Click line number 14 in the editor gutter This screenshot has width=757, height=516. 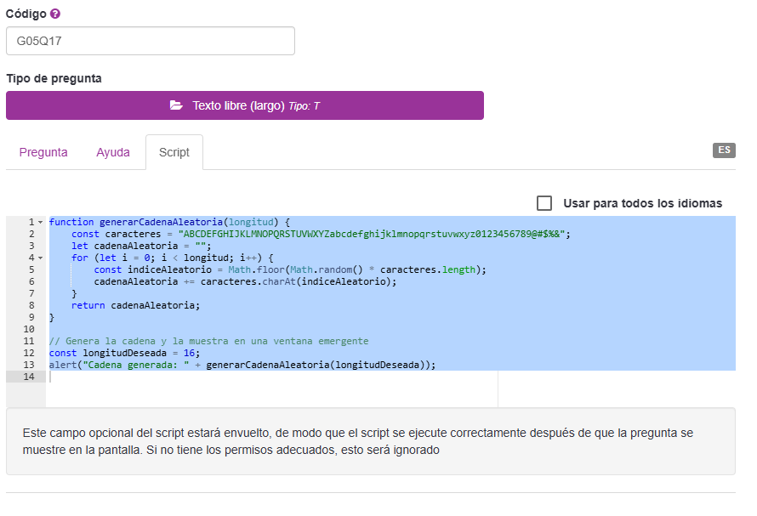pos(29,377)
